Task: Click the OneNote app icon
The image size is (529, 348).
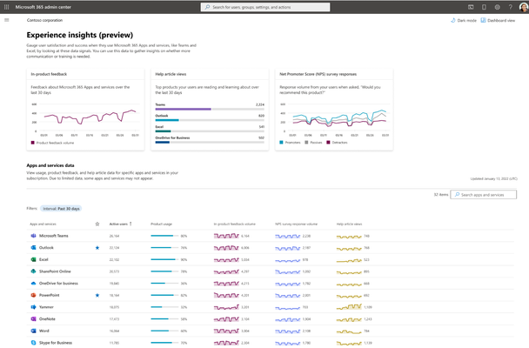Action: (33, 318)
